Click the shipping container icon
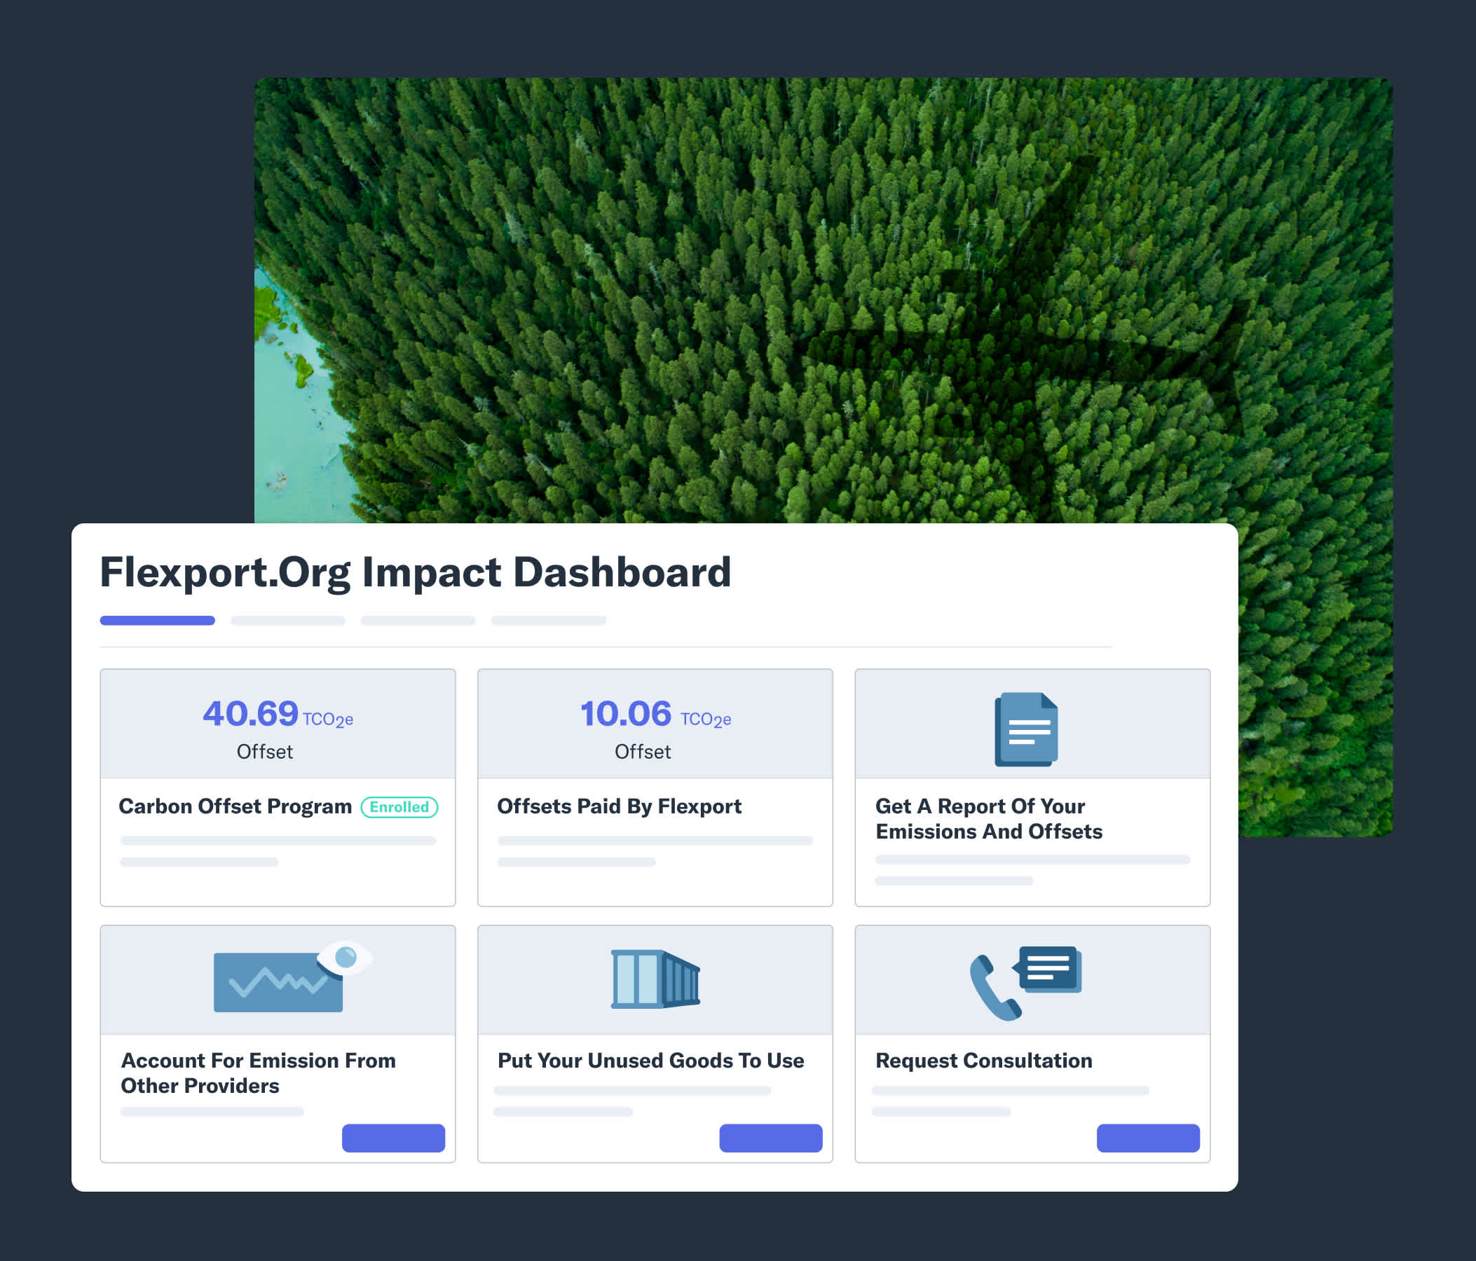This screenshot has width=1476, height=1261. click(655, 979)
